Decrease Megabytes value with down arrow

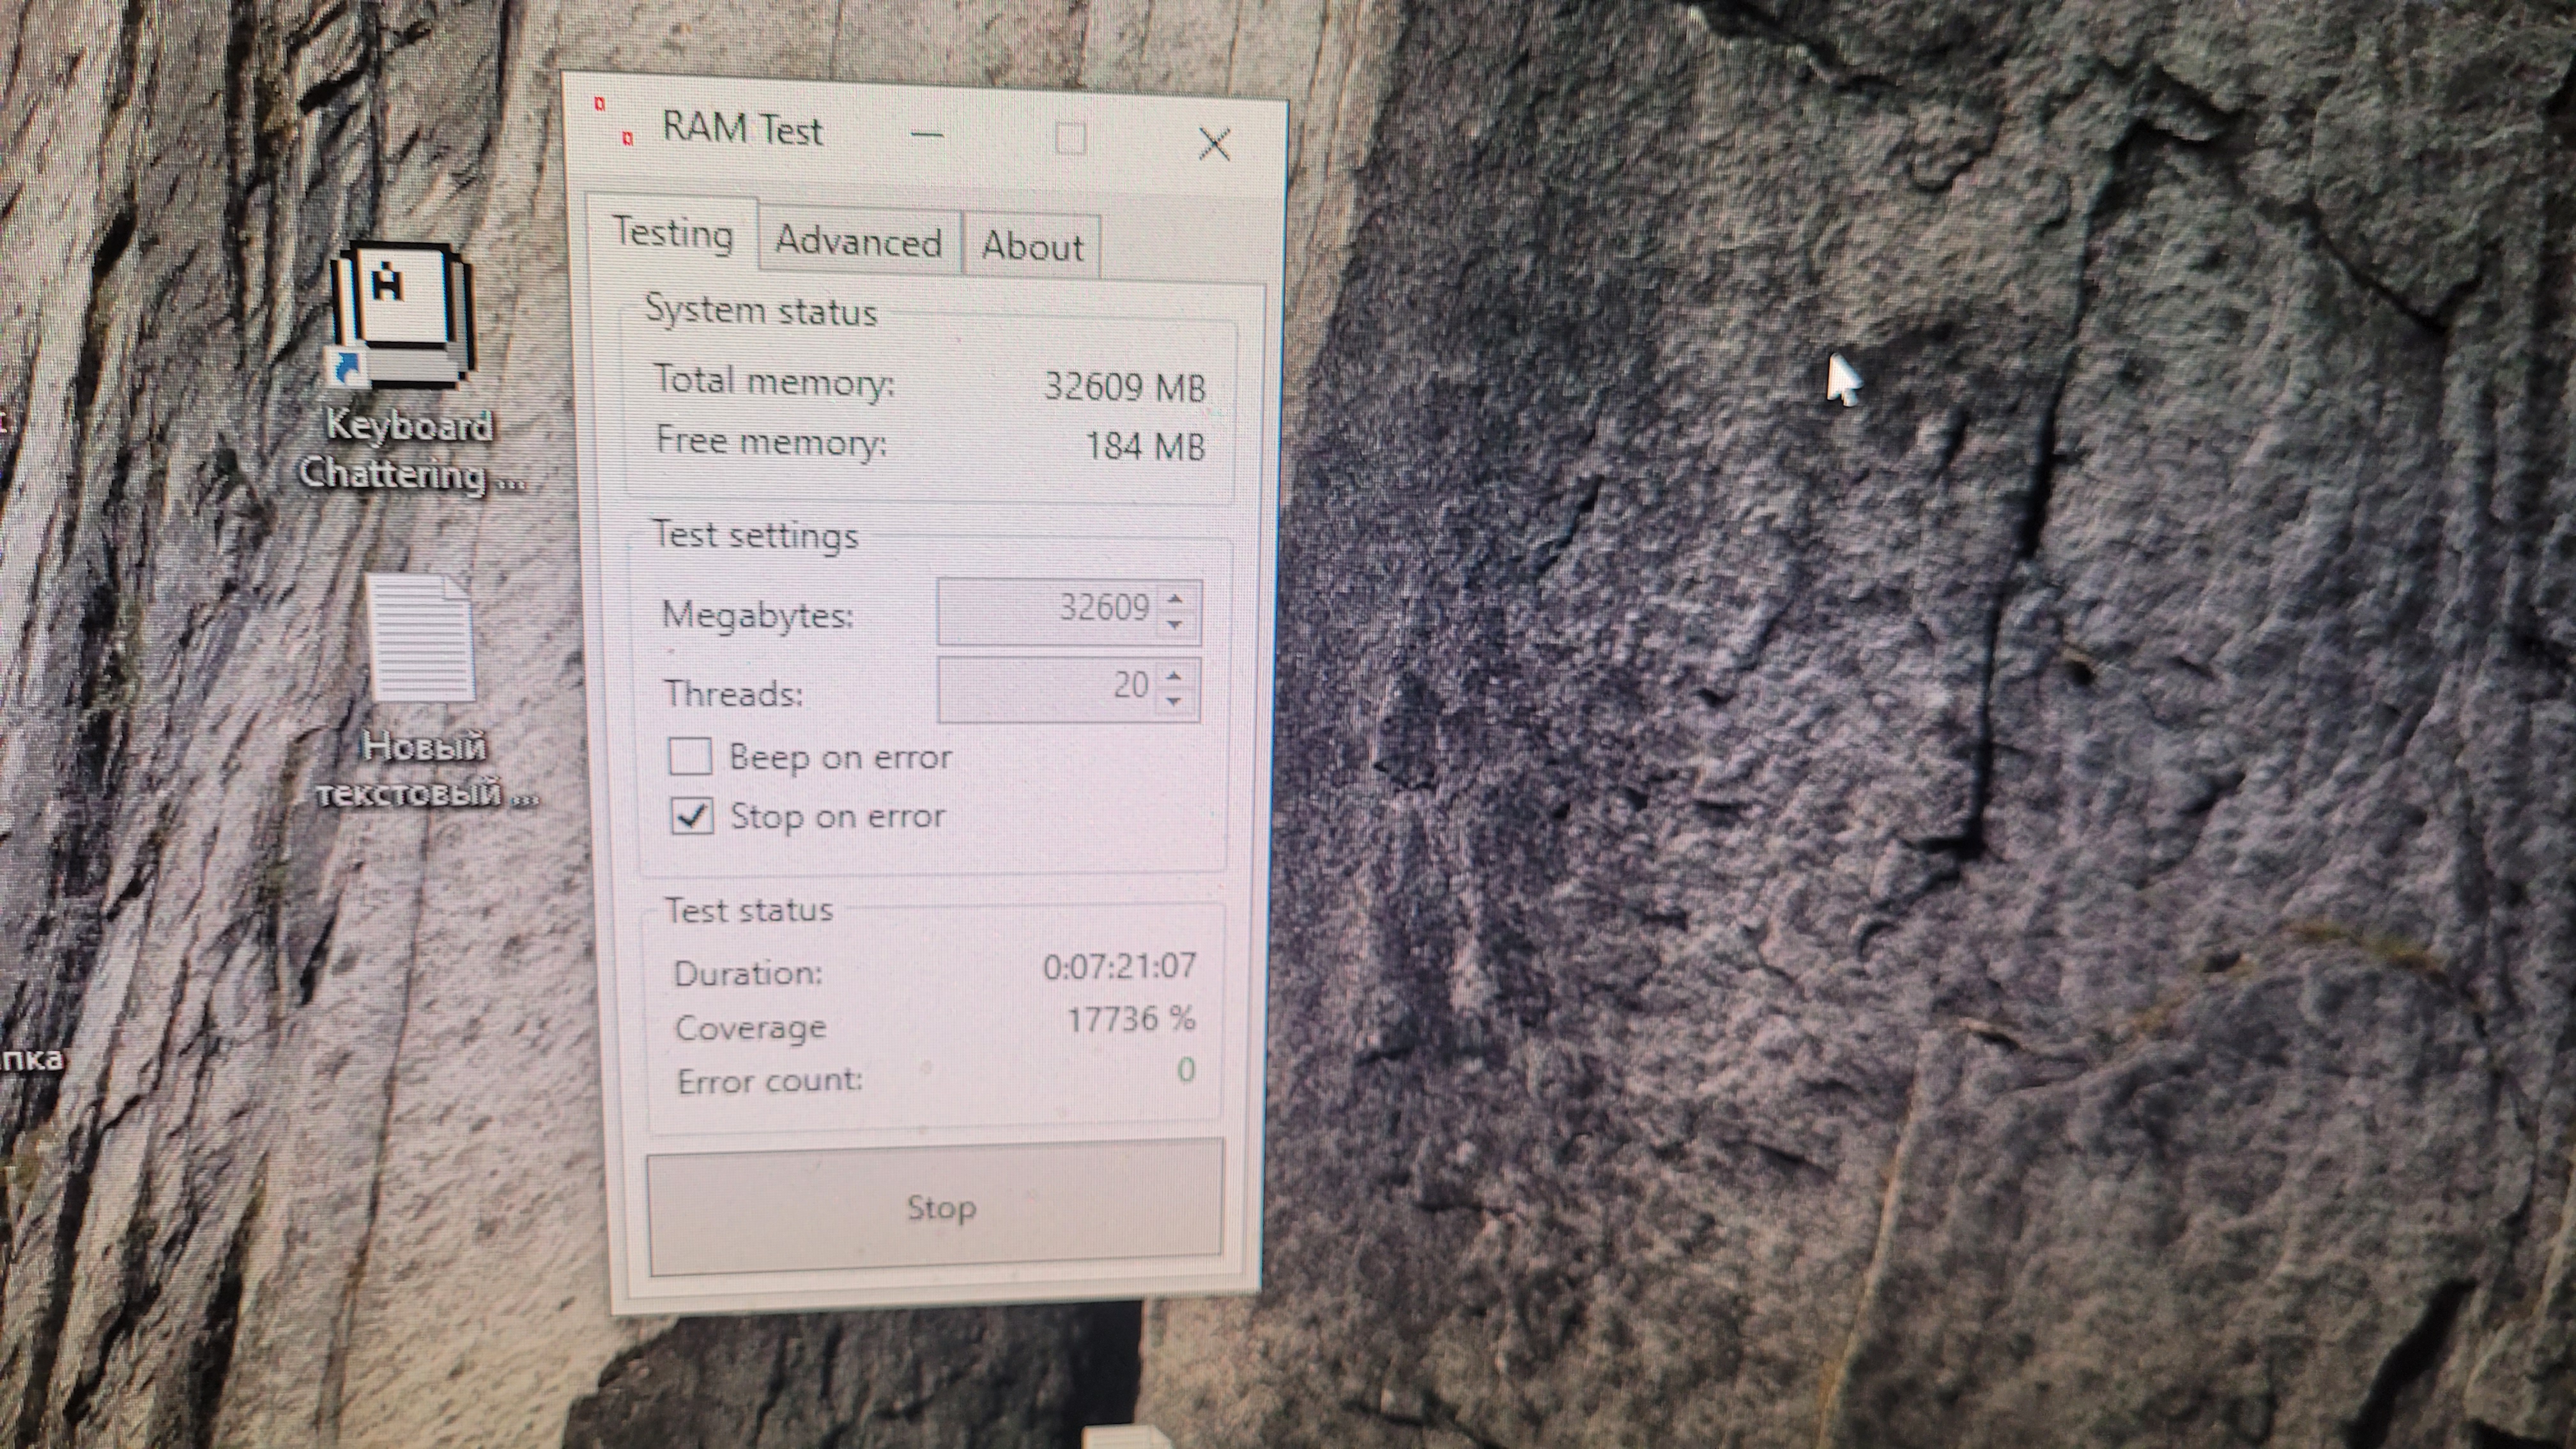click(x=1175, y=625)
